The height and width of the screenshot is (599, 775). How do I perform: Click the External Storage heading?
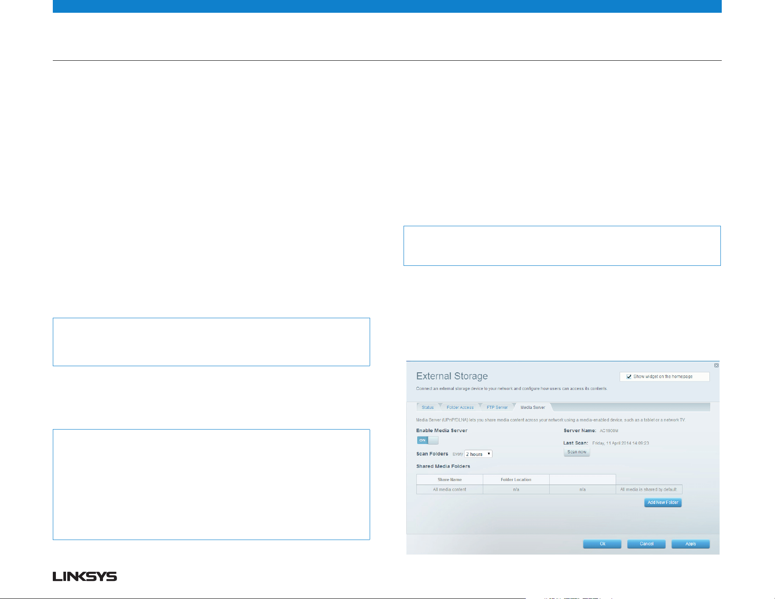tap(452, 376)
